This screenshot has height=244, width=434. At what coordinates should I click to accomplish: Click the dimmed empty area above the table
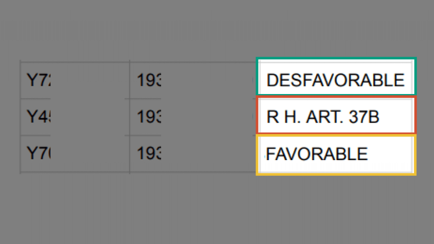tap(217, 28)
